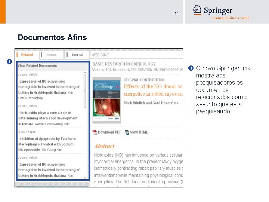Click author names Mark Hünlich and Gerd Hasenfuss

tap(151, 103)
